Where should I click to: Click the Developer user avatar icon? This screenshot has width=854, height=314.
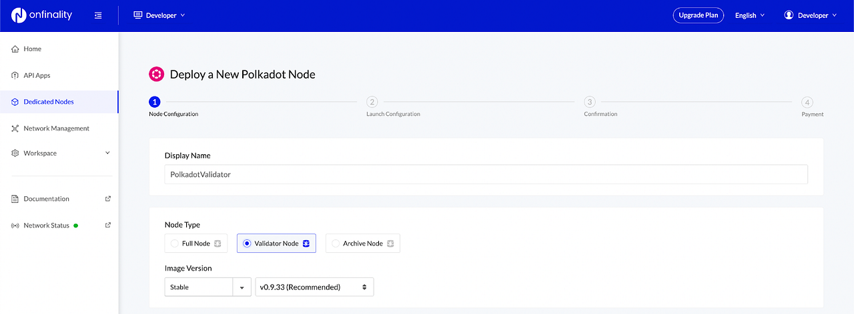pos(789,15)
